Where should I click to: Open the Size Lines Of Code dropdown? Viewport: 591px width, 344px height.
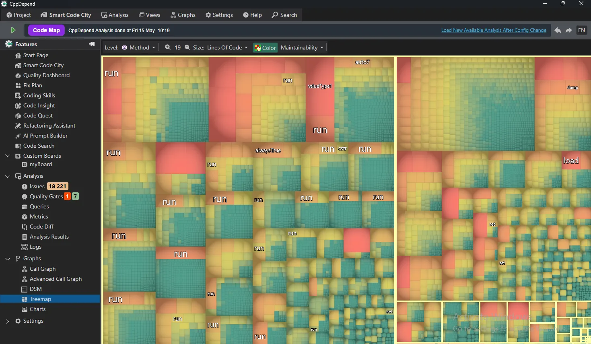(227, 47)
